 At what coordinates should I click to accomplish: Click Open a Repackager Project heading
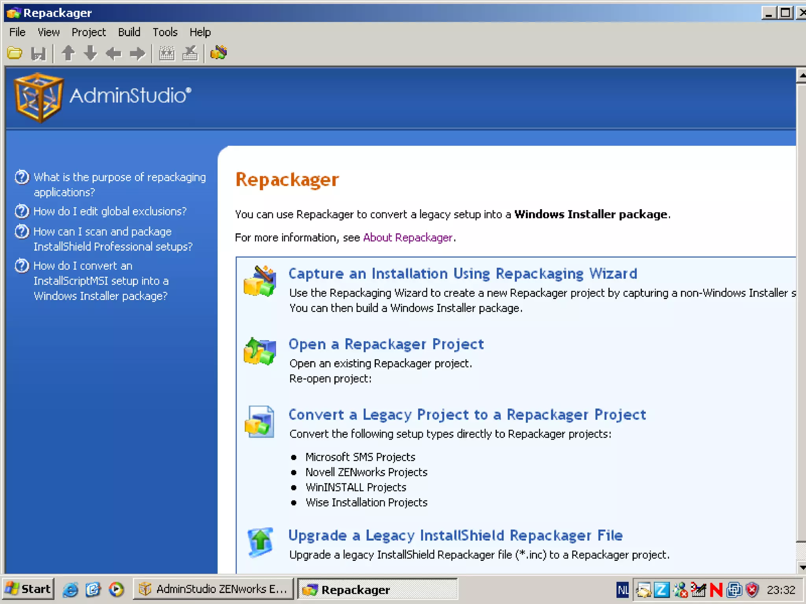pos(386,344)
